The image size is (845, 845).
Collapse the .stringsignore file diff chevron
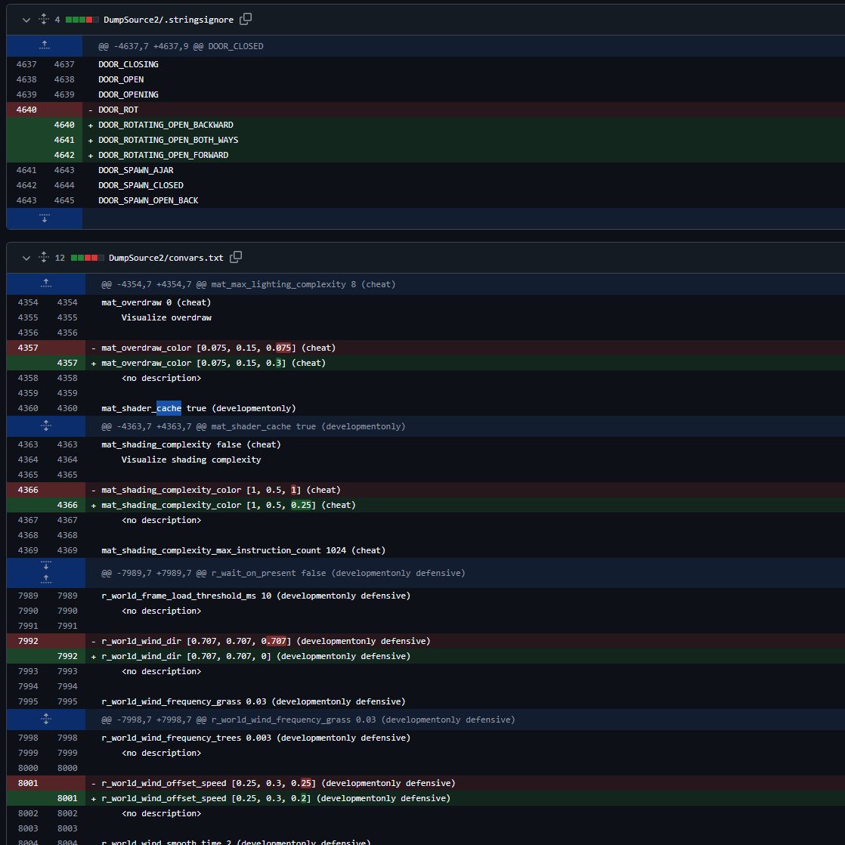pyautogui.click(x=26, y=20)
